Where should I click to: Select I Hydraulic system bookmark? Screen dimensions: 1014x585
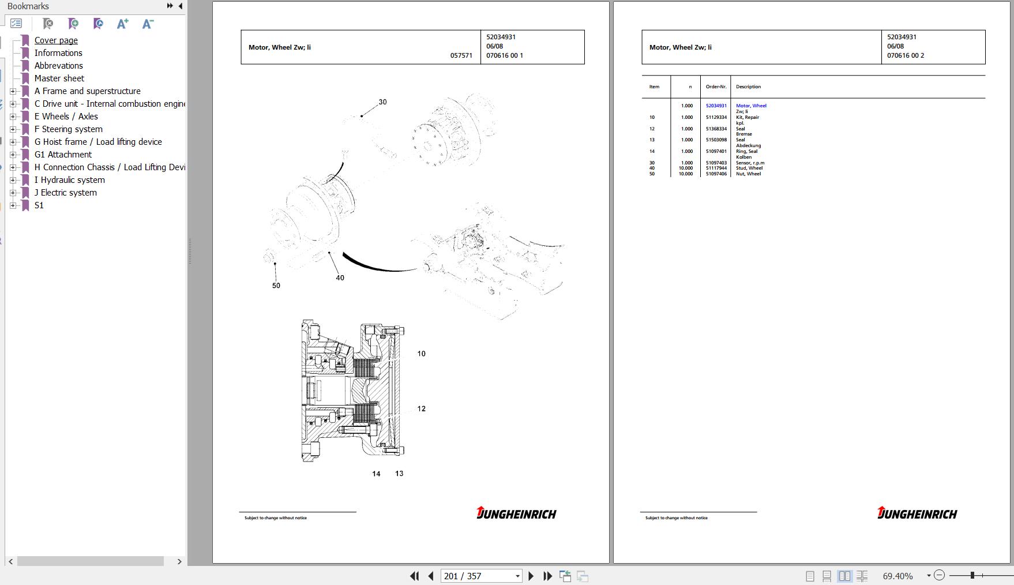click(x=69, y=180)
